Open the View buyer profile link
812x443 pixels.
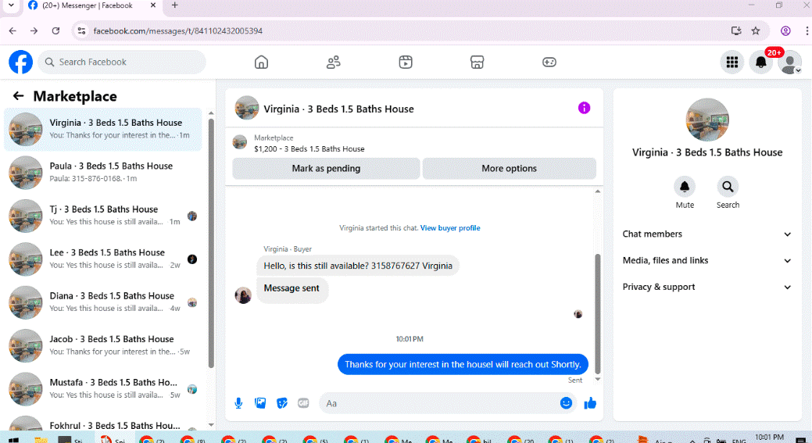pyautogui.click(x=450, y=227)
